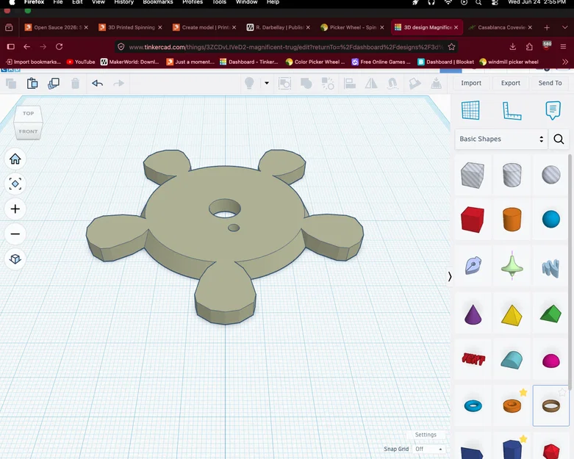Select the magenta Half Sphere shape
The height and width of the screenshot is (459, 574).
[x=551, y=361]
